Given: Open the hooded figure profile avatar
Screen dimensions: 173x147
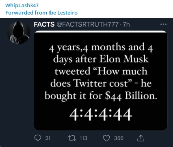Looking at the screenshot, I should pyautogui.click(x=19, y=33).
